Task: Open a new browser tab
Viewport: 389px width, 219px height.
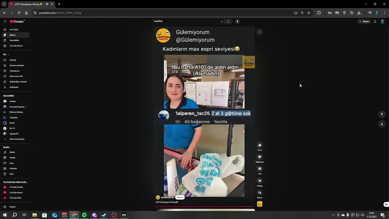Action: [59, 4]
